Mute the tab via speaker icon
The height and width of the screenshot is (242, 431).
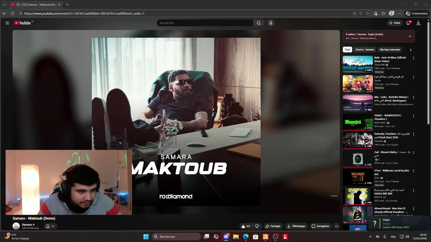click(18, 4)
